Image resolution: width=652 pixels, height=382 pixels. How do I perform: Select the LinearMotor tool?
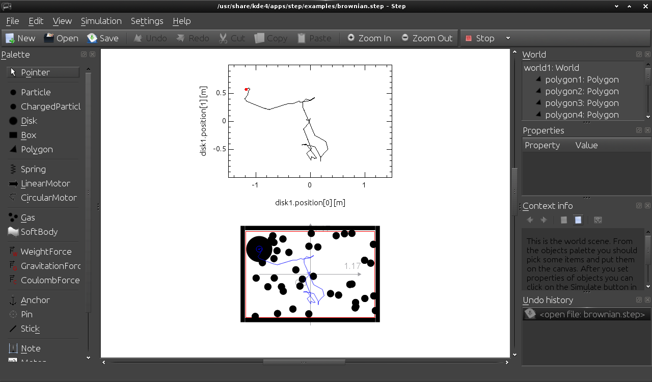(43, 183)
